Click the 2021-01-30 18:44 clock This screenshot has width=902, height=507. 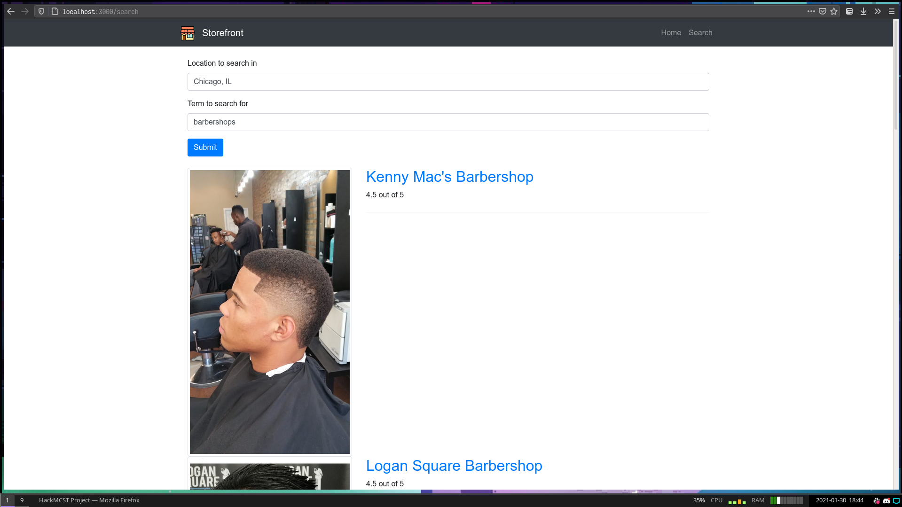[839, 500]
